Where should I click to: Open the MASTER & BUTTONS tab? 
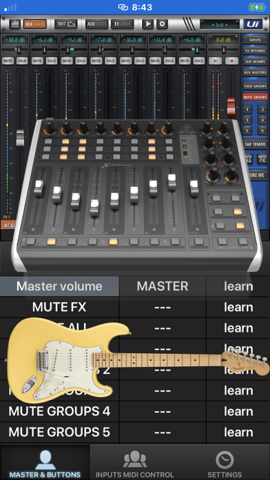45,463
